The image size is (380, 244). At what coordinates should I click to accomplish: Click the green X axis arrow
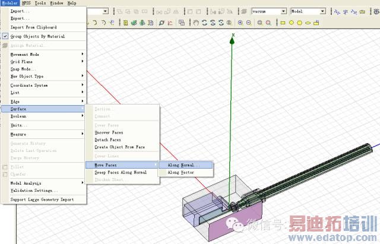(232, 40)
